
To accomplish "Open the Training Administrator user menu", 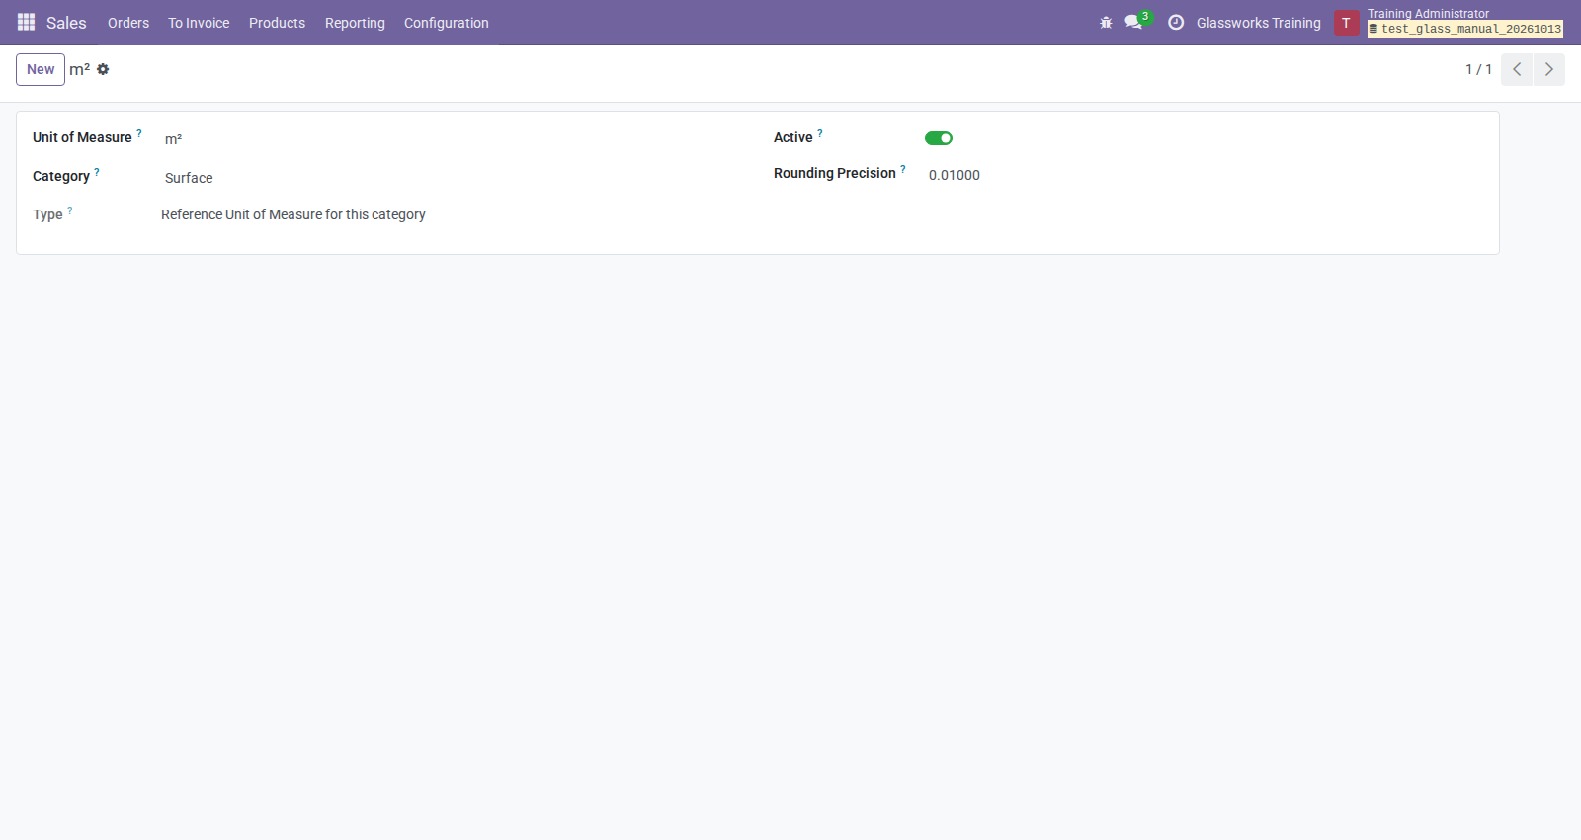I will (x=1449, y=22).
